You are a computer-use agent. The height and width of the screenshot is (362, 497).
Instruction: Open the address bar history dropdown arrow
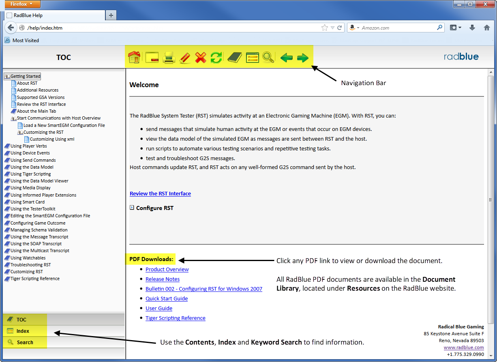click(332, 28)
